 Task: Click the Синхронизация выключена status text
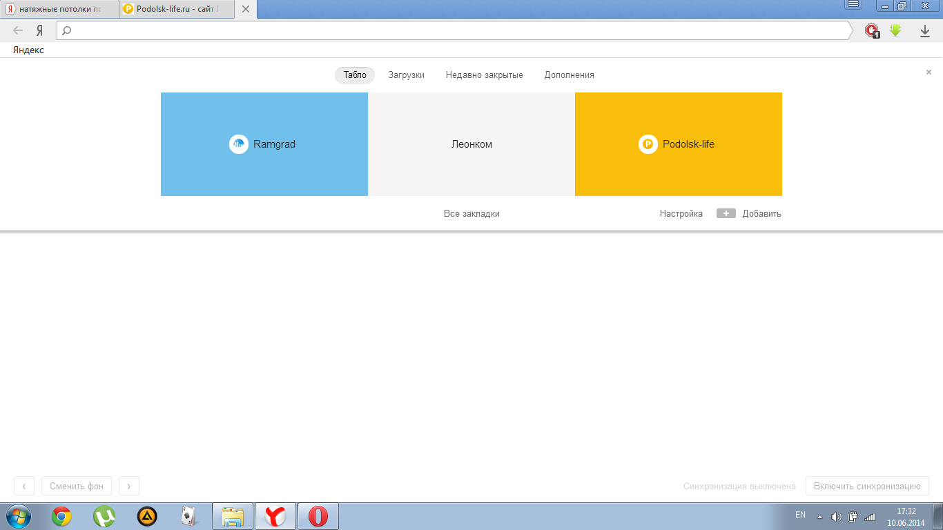(x=739, y=487)
